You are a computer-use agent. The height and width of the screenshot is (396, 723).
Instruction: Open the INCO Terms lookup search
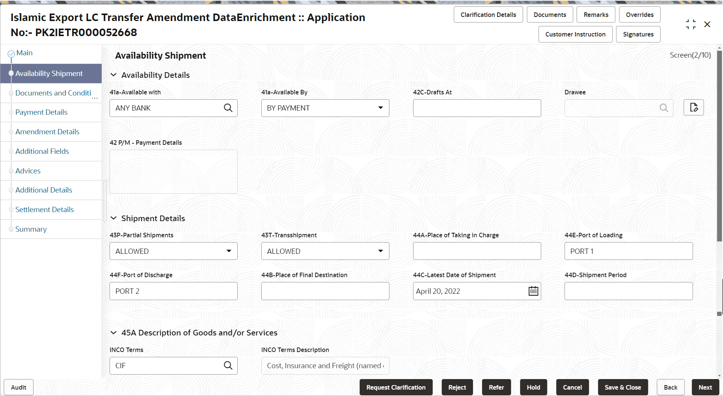228,365
